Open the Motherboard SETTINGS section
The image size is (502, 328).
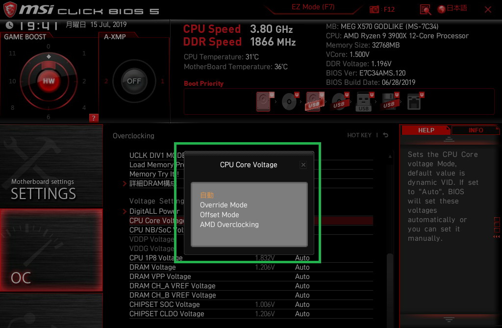click(51, 166)
